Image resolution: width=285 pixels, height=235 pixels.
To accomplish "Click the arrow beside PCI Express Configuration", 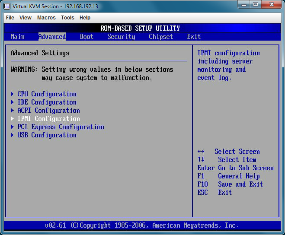I will pos(12,127).
